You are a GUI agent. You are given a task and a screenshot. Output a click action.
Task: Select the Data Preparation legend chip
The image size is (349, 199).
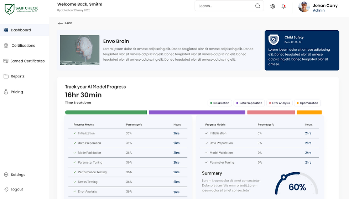coord(249,103)
